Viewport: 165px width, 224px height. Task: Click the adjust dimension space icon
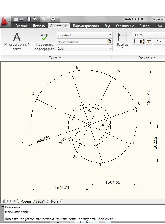141,41
